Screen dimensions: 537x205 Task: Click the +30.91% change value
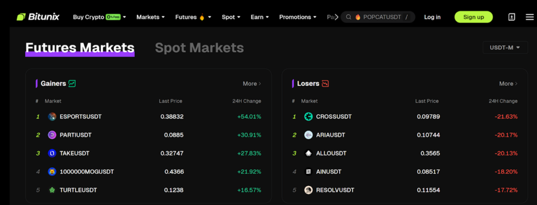[x=249, y=135]
